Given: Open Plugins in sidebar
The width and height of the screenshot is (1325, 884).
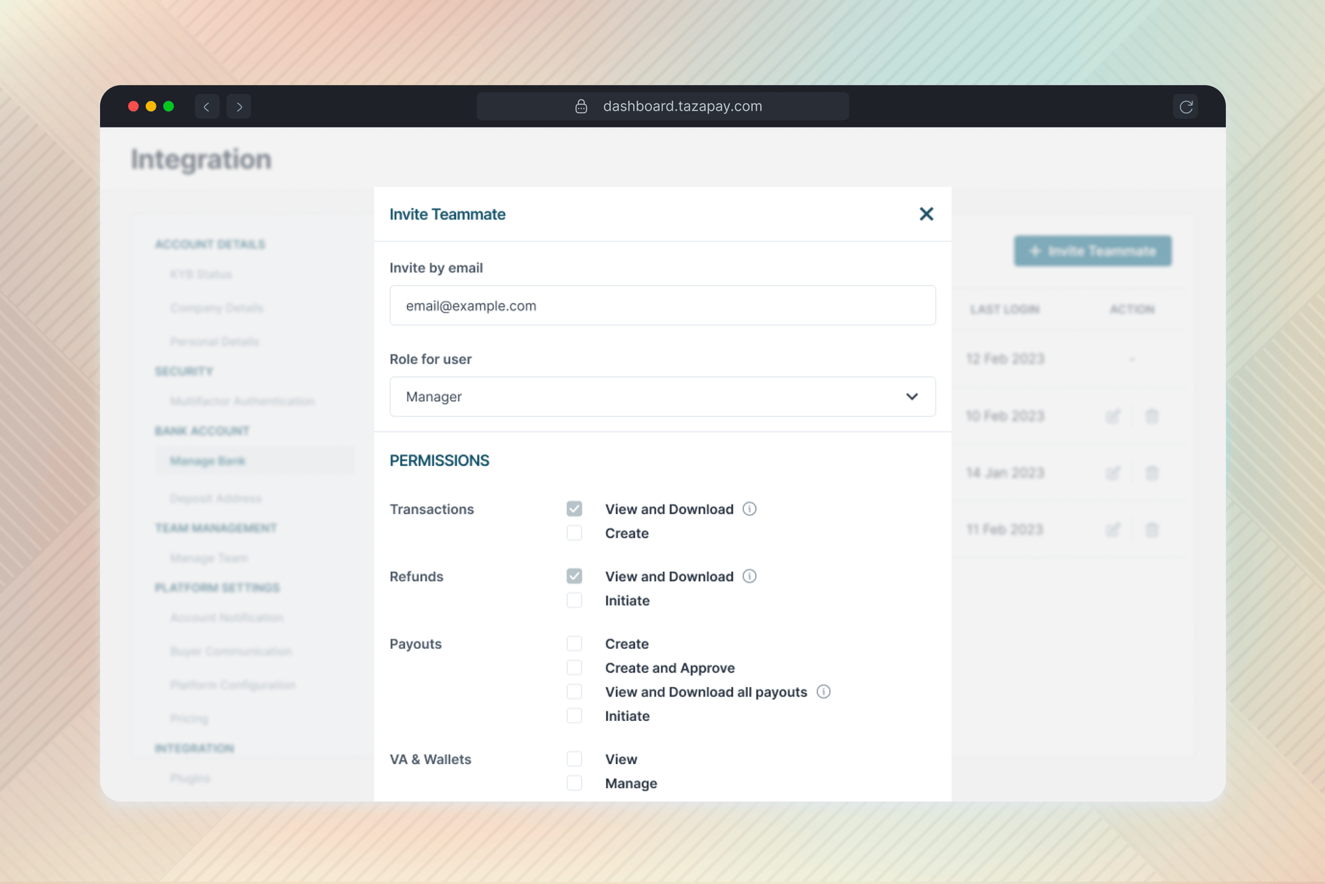Looking at the screenshot, I should [x=190, y=779].
